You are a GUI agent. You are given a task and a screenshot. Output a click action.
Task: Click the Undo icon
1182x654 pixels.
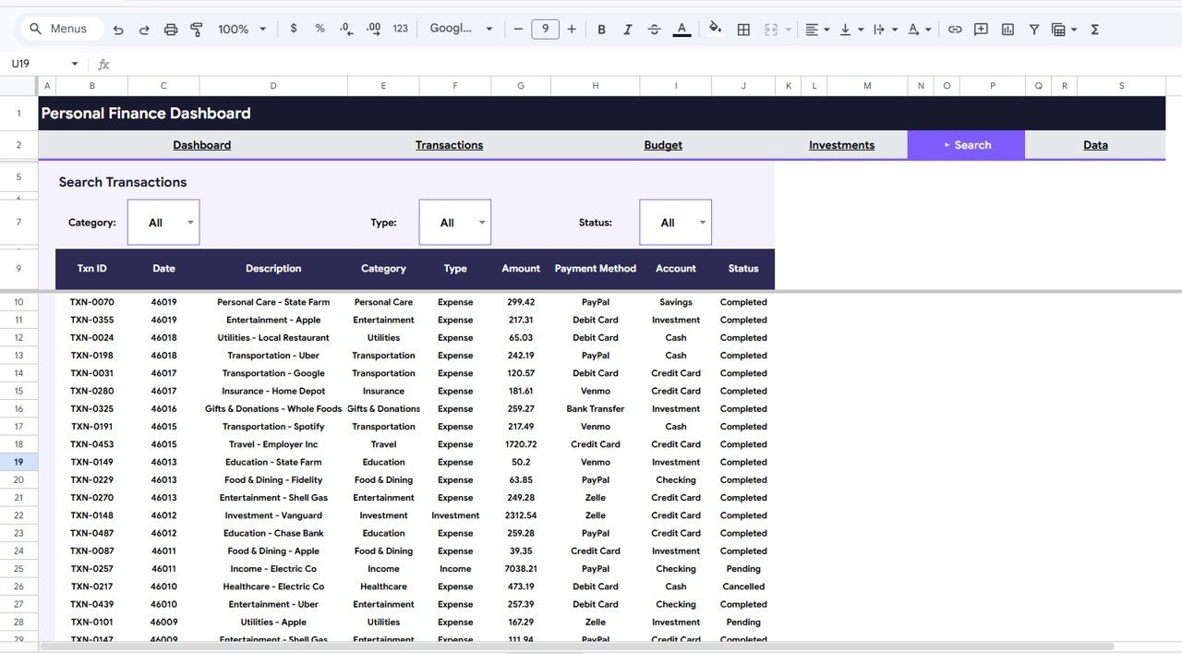coord(117,29)
